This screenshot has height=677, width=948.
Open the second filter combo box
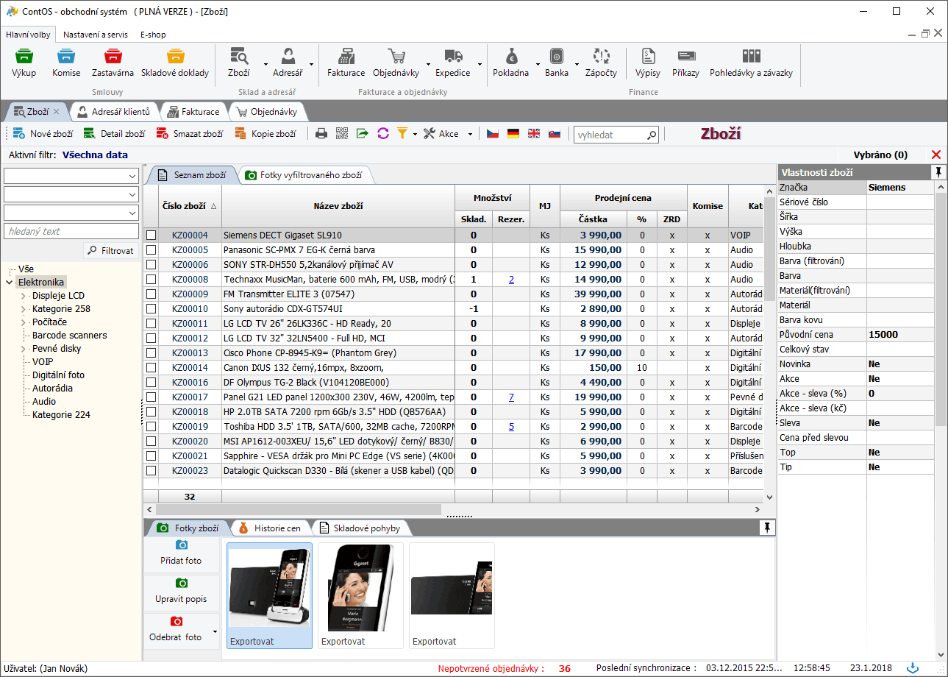[71, 194]
